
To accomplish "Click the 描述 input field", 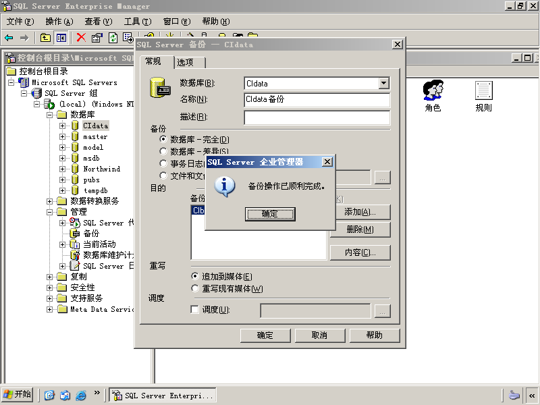I will click(x=317, y=117).
